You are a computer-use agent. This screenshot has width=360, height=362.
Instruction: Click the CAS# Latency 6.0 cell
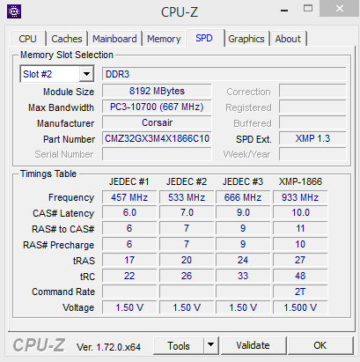click(x=129, y=212)
